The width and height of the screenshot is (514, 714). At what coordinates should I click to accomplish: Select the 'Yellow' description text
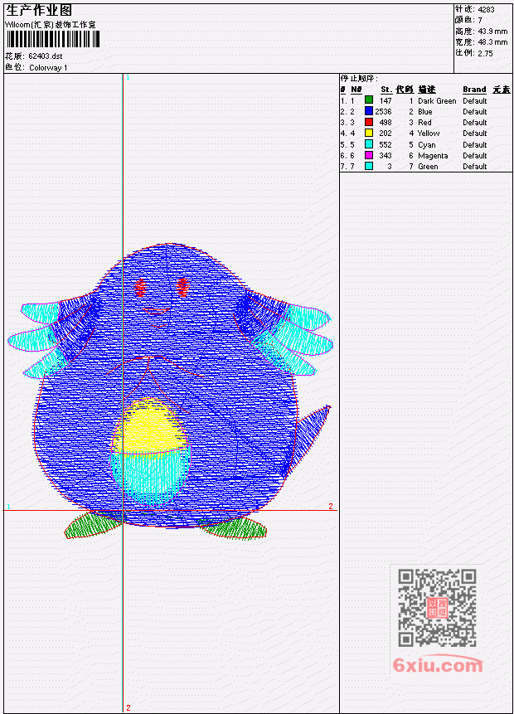click(429, 134)
